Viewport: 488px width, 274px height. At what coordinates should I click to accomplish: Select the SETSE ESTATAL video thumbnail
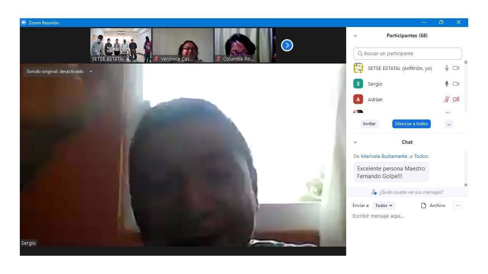coord(121,45)
